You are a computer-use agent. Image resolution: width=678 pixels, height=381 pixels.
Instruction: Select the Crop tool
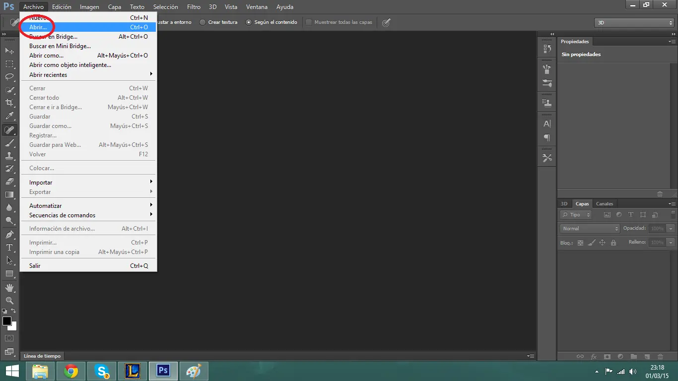pos(9,103)
